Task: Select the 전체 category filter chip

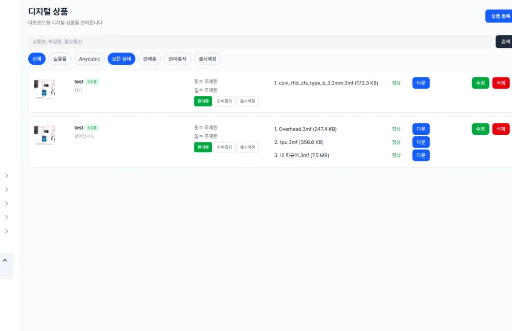Action: [x=37, y=59]
